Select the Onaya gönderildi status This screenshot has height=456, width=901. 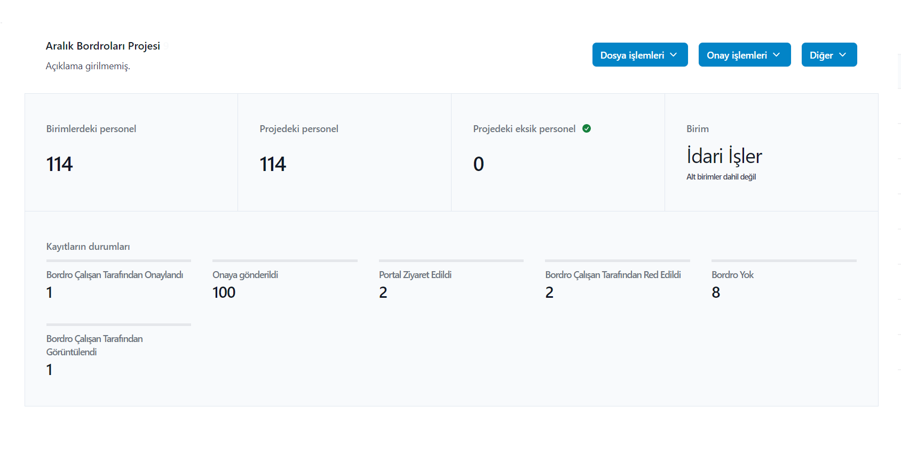click(245, 275)
